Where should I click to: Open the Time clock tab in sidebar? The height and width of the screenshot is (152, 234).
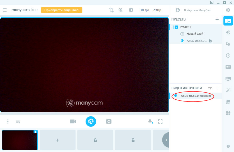[x=228, y=55]
